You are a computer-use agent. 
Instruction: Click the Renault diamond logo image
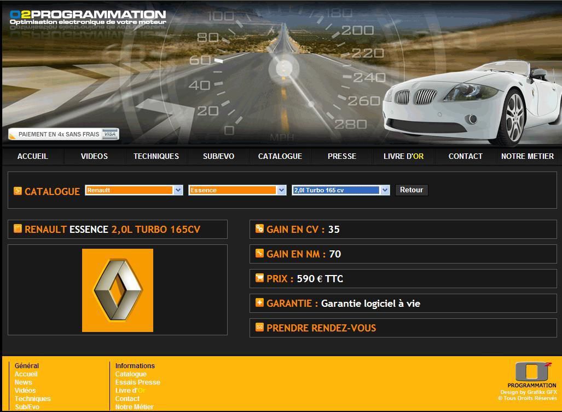point(118,290)
